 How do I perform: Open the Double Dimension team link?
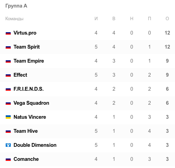(35, 145)
